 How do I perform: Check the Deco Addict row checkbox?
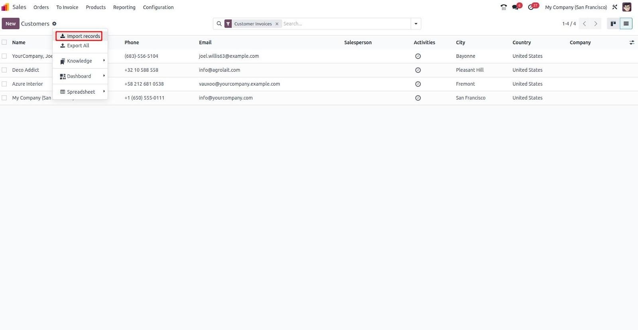[x=4, y=70]
